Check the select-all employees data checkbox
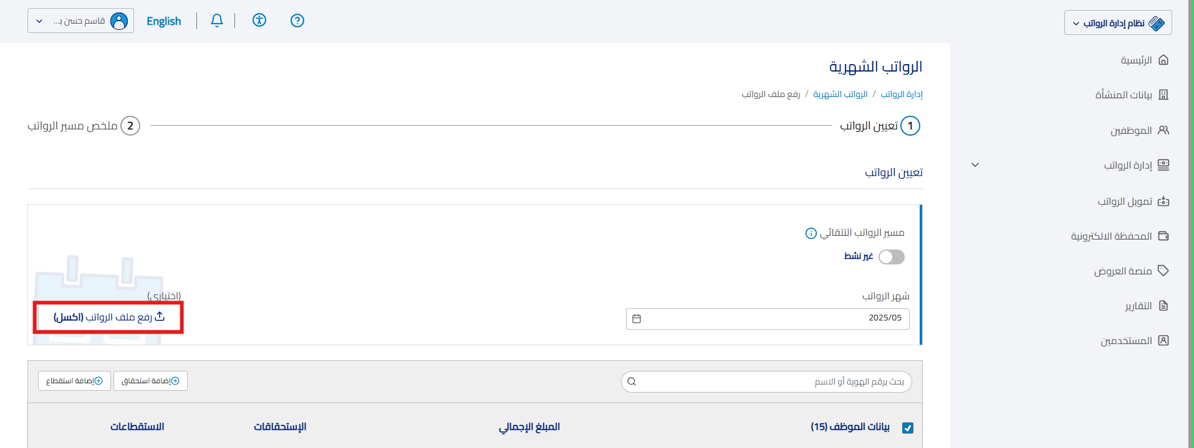This screenshot has width=1194, height=448. click(x=908, y=427)
